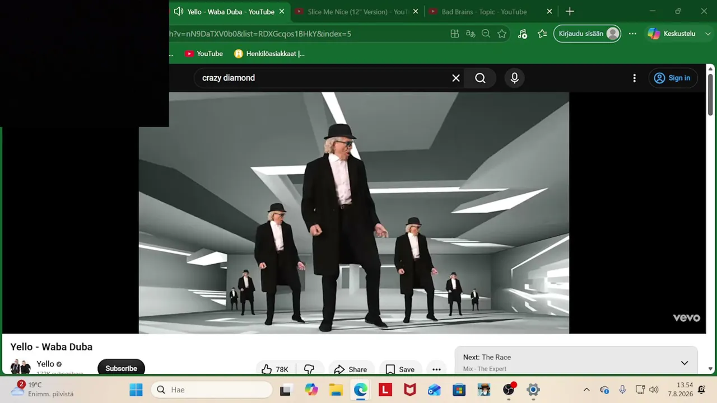
Task: Click the microphone icon in system tray
Action: pyautogui.click(x=622, y=390)
